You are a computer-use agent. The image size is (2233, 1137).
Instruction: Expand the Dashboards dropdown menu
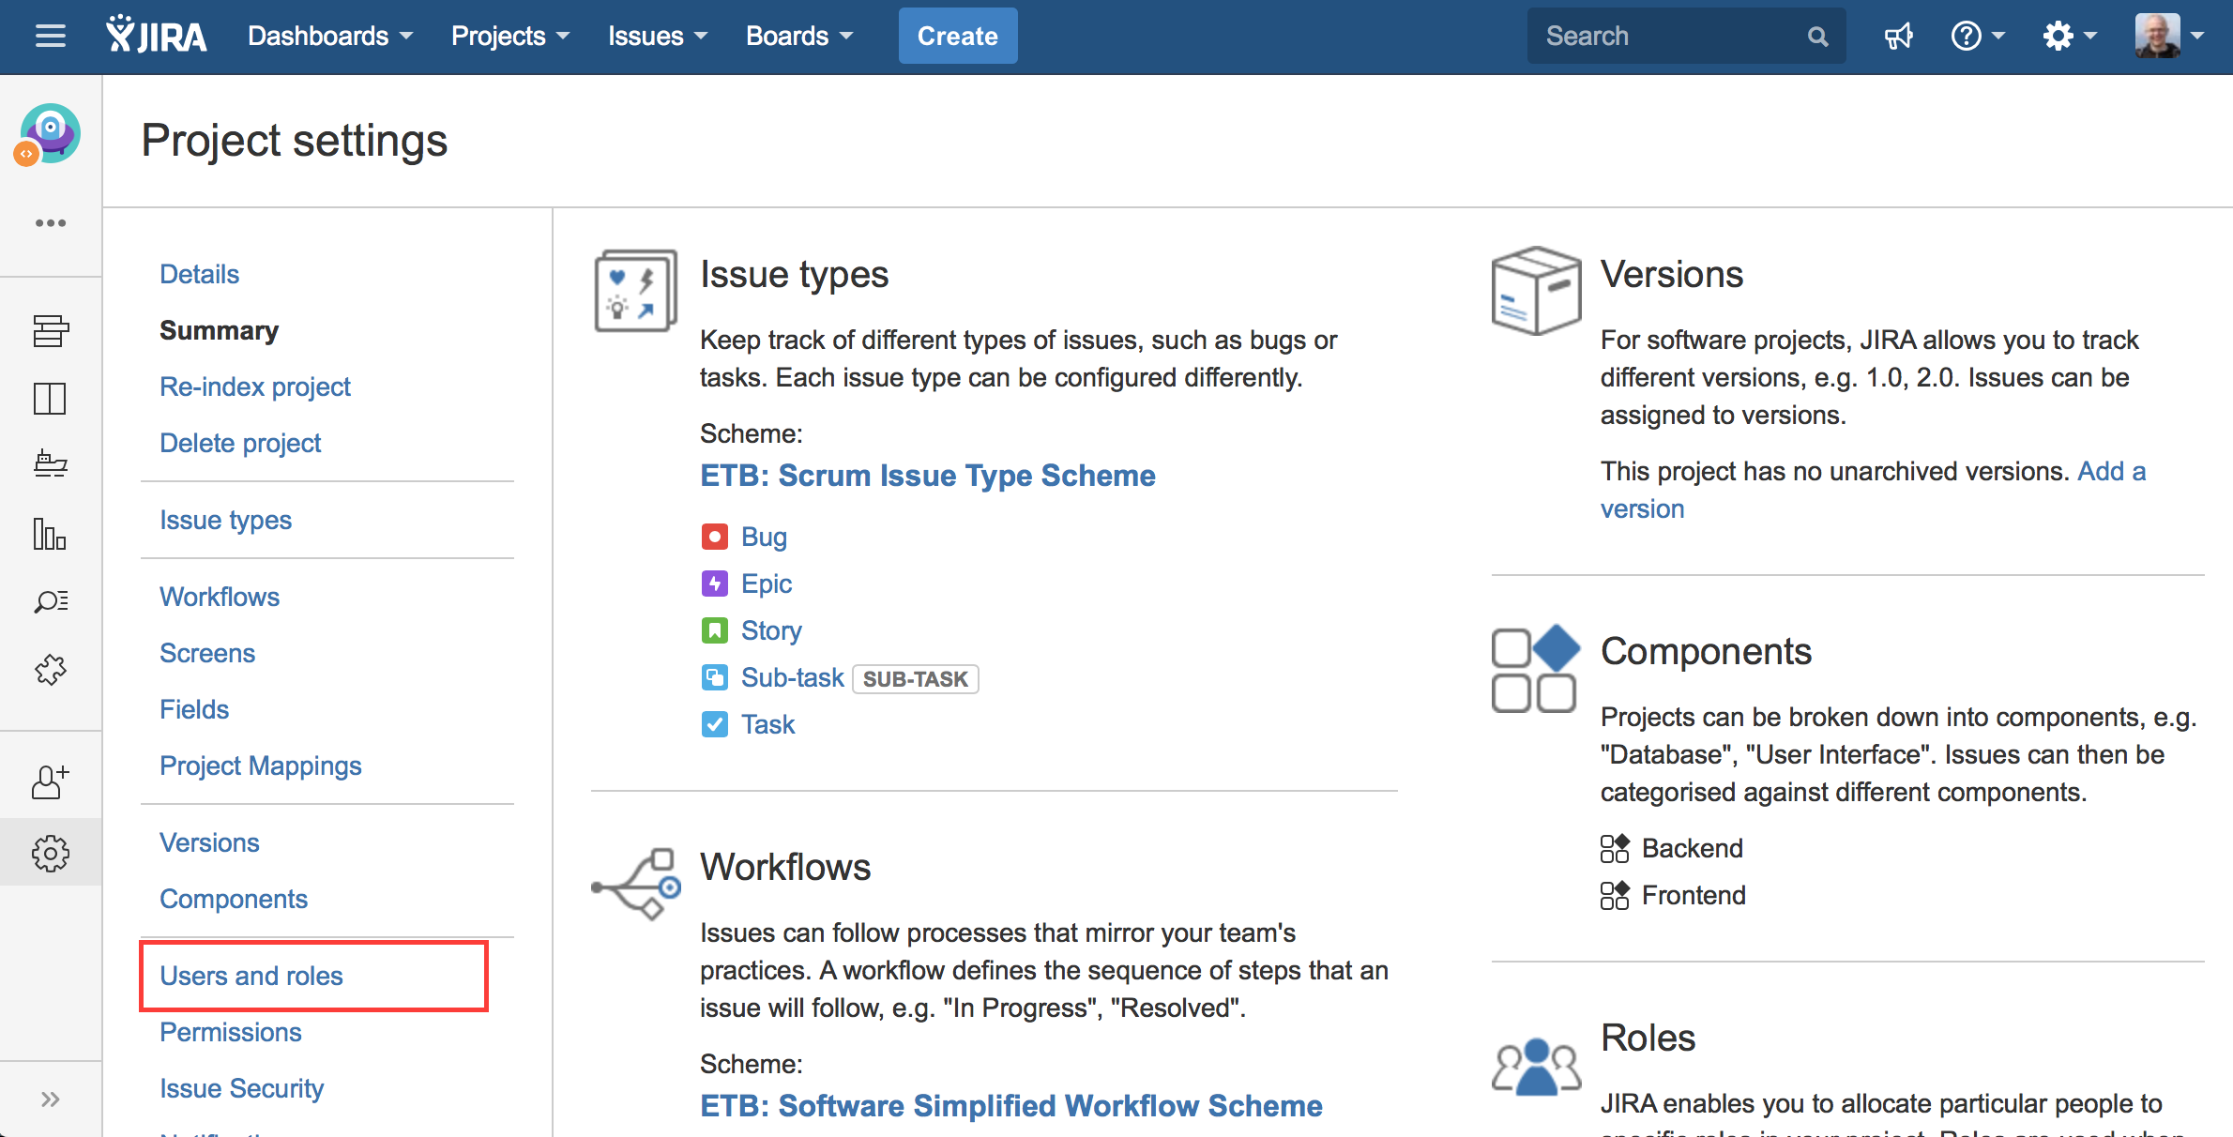tap(330, 37)
